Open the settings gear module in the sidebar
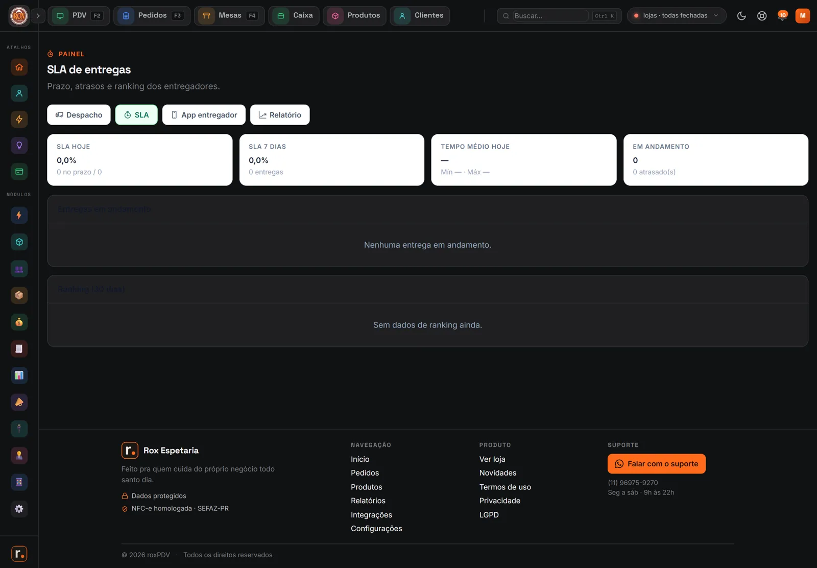 pyautogui.click(x=19, y=509)
